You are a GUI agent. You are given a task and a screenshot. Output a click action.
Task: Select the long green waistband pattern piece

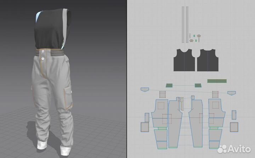(217, 81)
